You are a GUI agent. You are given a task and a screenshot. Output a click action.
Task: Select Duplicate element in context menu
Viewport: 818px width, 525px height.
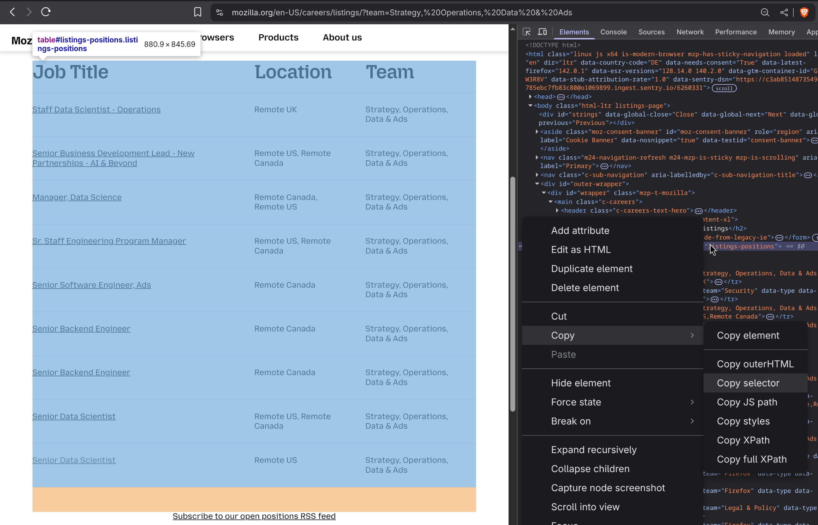pyautogui.click(x=612, y=269)
